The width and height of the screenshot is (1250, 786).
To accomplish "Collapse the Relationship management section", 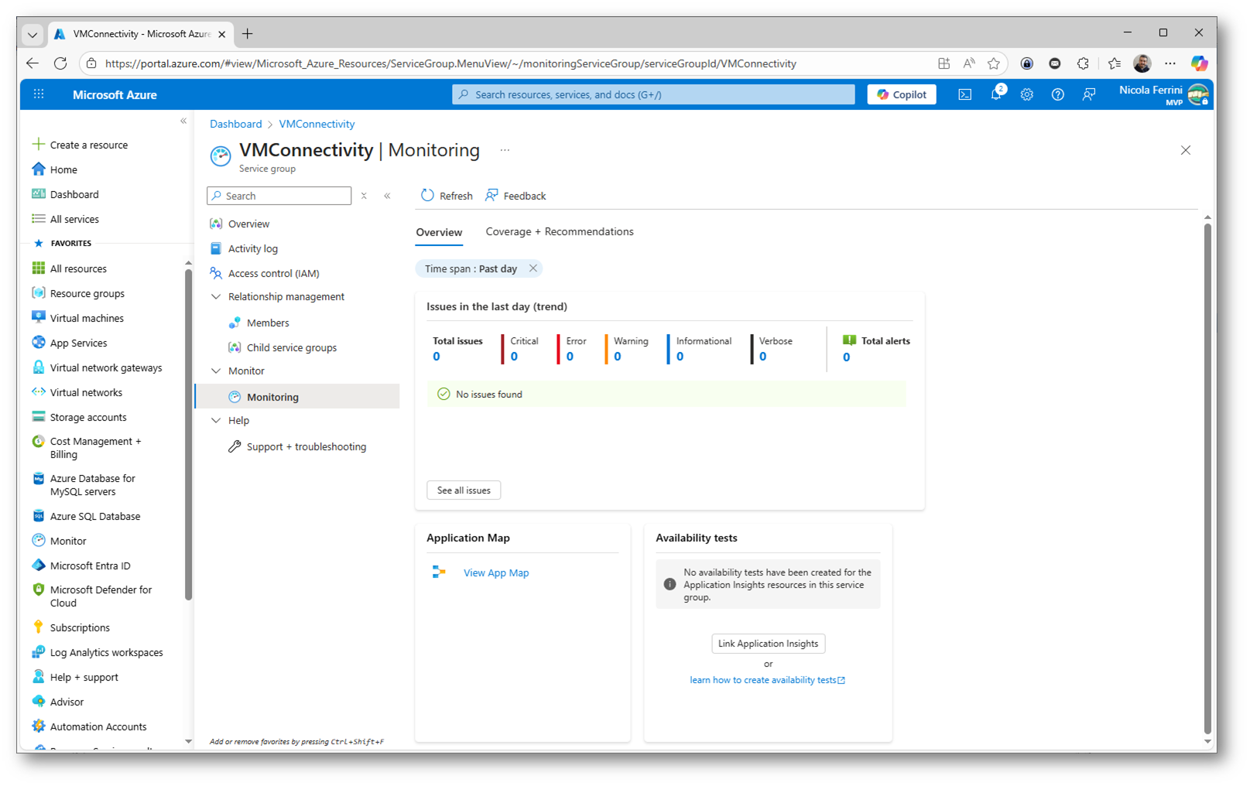I will [x=216, y=297].
